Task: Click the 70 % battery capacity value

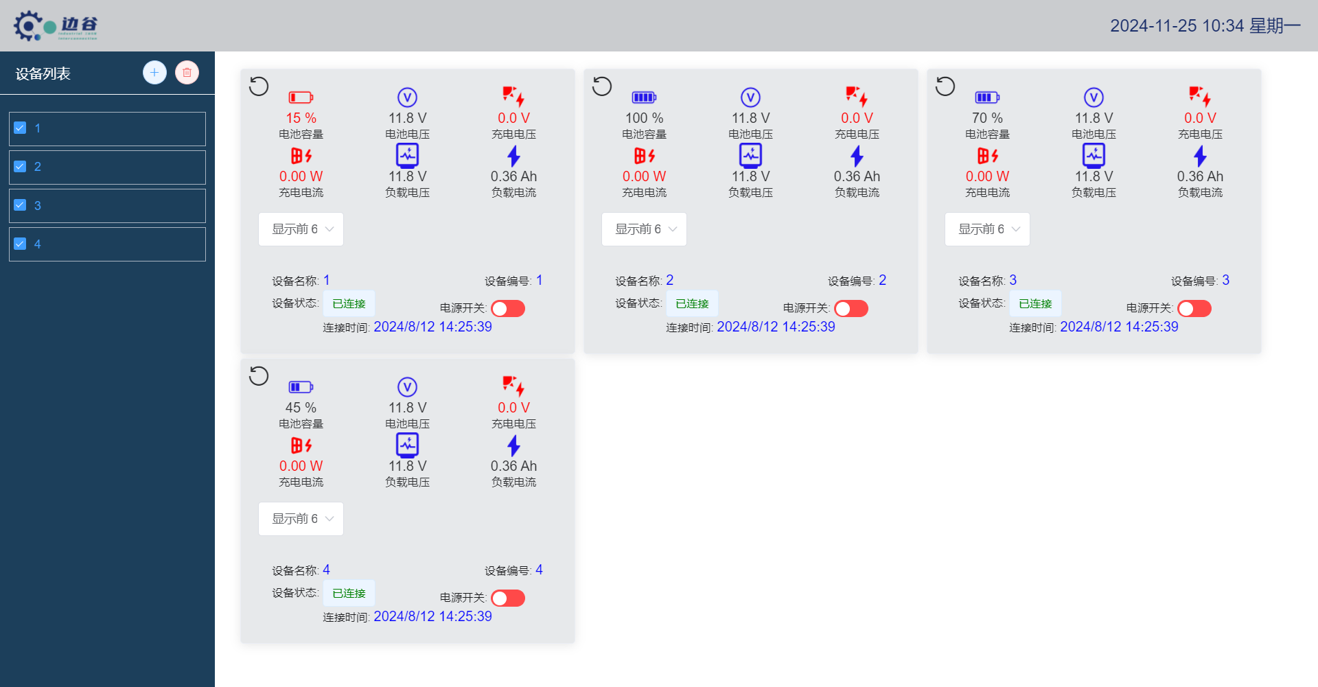Action: (x=987, y=118)
